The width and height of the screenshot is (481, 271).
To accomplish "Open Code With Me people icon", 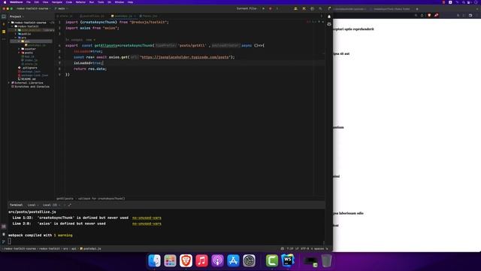I will tap(295, 8).
